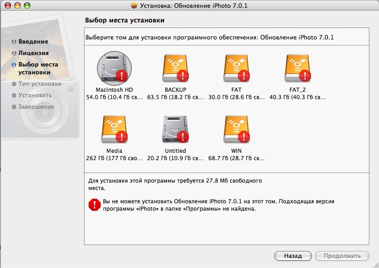Select the Выбор места установки step

tap(35, 68)
